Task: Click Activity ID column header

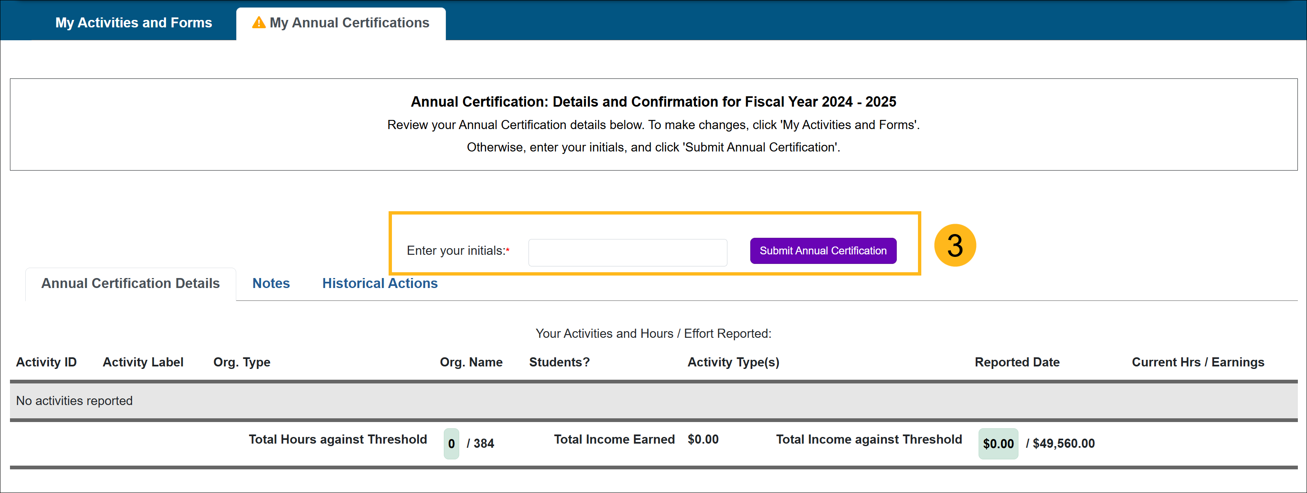Action: [46, 362]
